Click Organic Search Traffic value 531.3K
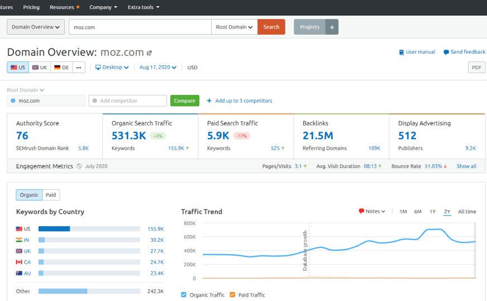 [128, 136]
